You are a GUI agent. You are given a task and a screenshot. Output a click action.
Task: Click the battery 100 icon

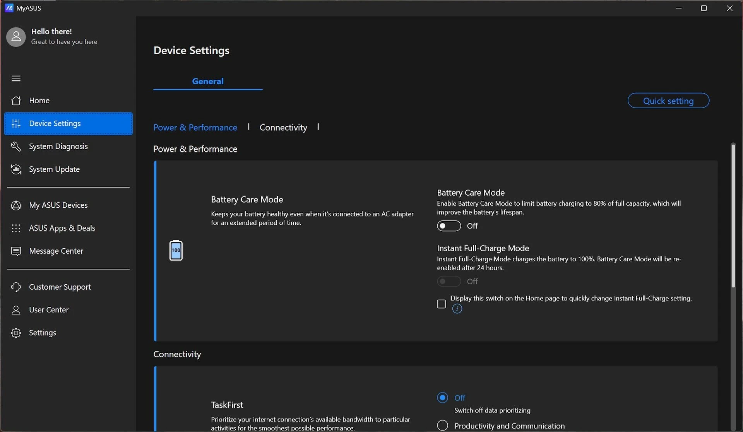176,250
